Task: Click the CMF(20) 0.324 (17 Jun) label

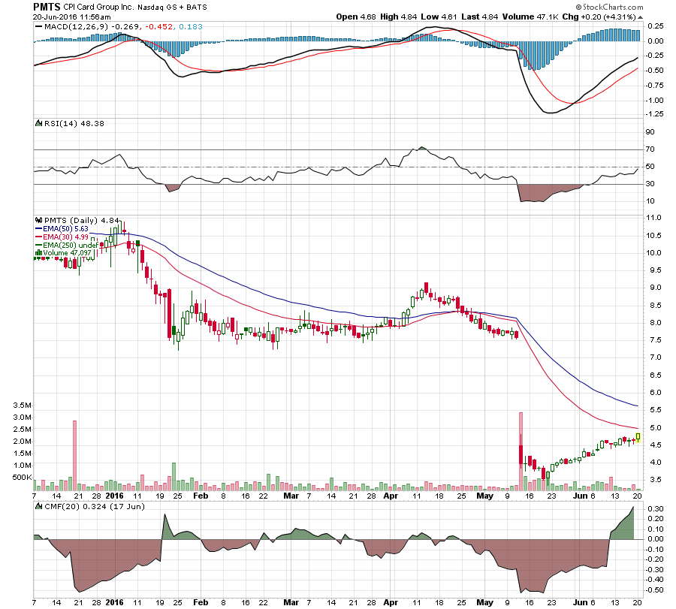Action: 95,506
